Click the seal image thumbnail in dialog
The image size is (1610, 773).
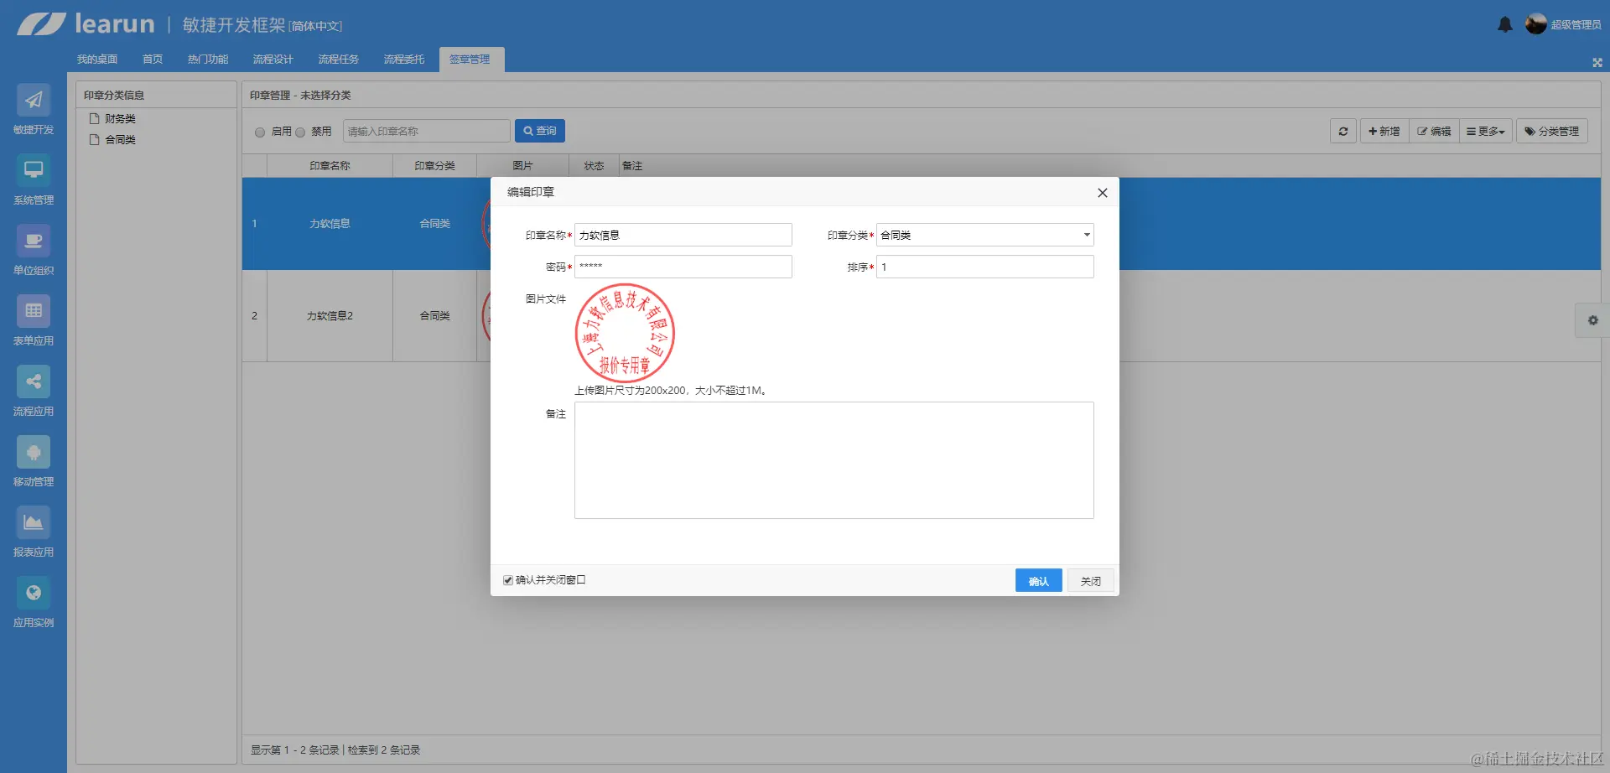[x=625, y=333]
